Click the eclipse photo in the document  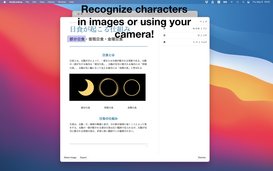coord(107,87)
